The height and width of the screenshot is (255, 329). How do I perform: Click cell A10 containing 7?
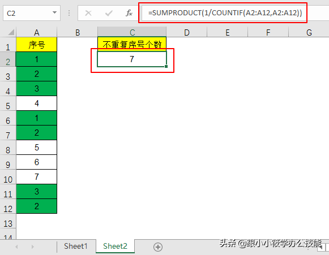pyautogui.click(x=36, y=177)
